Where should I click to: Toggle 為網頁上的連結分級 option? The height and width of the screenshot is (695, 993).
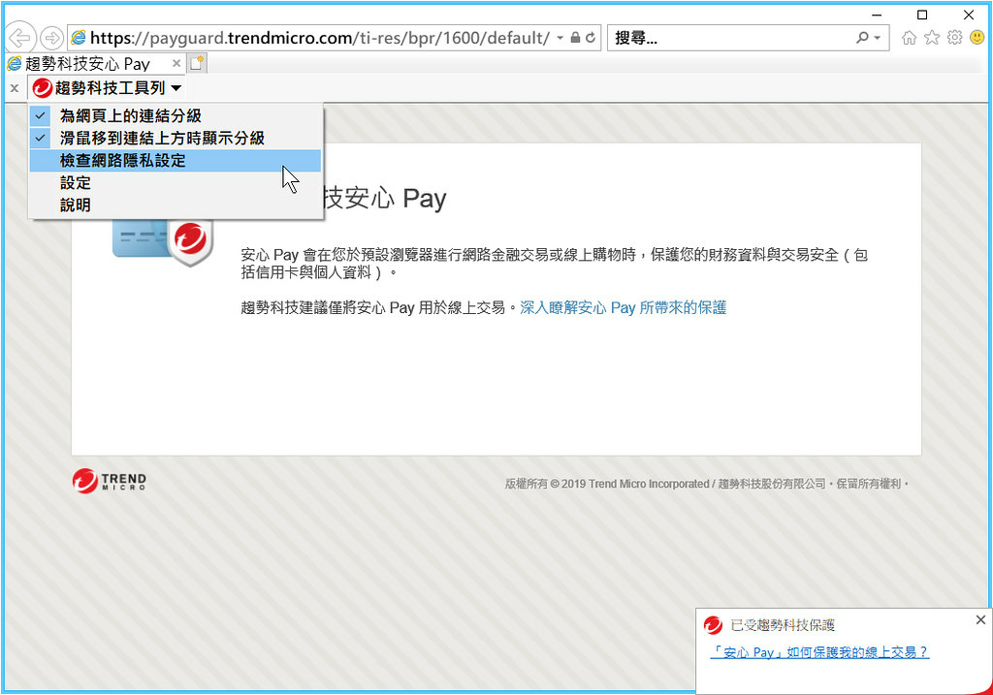(x=176, y=116)
